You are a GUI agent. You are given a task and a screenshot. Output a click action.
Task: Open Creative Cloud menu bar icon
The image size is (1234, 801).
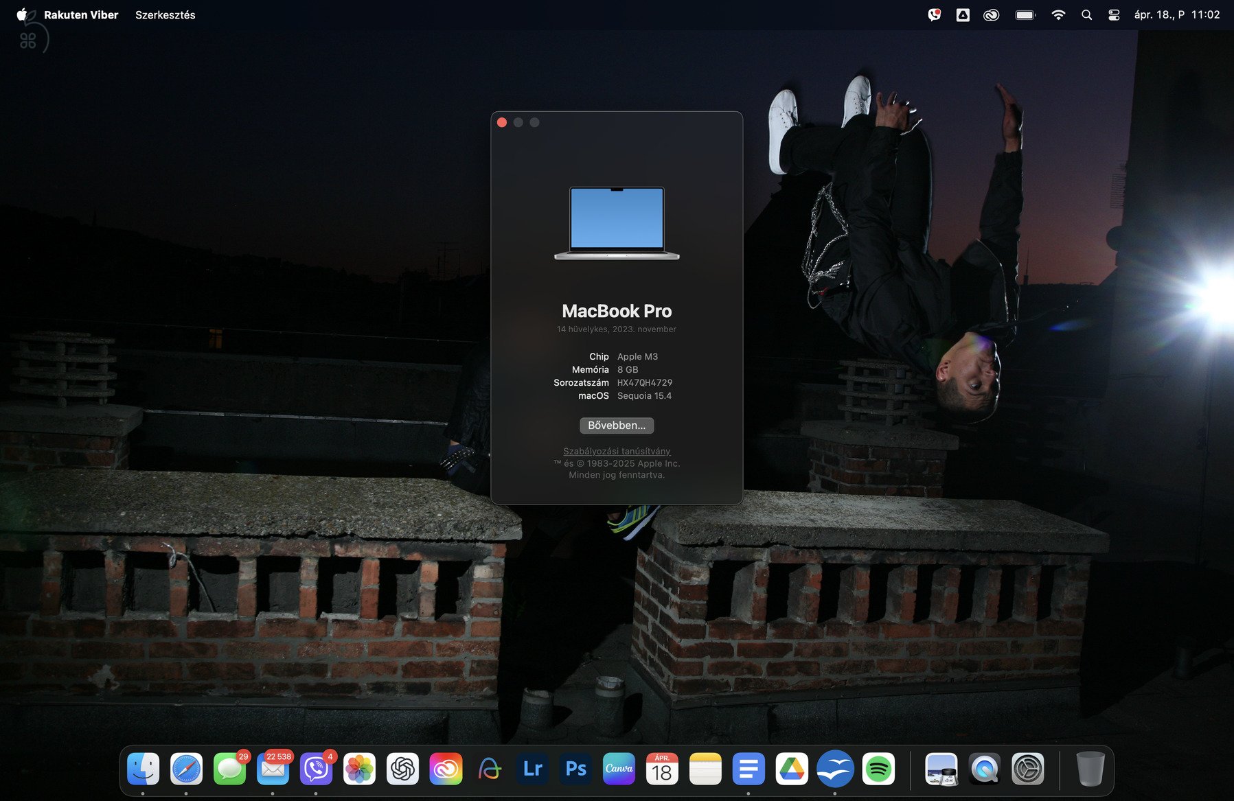tap(991, 14)
